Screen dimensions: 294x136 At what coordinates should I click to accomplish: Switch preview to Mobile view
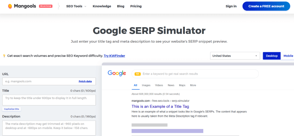pyautogui.click(x=288, y=56)
